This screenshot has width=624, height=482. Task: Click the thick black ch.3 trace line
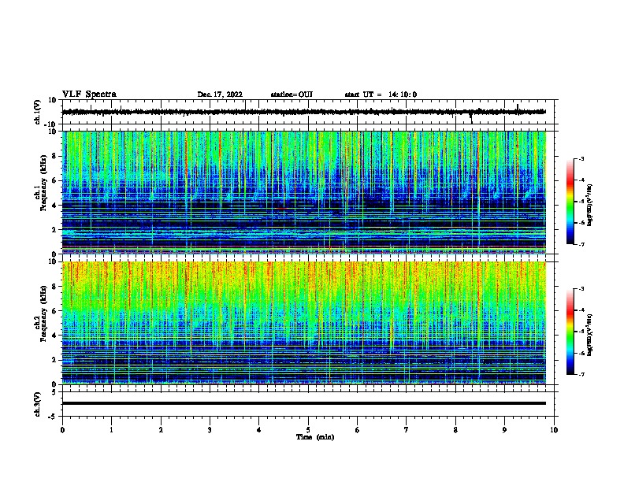[304, 403]
